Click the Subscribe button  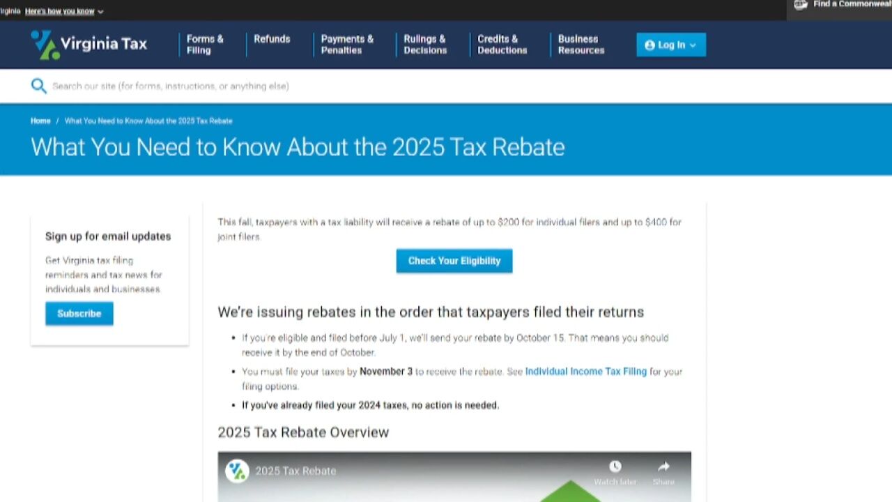pyautogui.click(x=79, y=314)
